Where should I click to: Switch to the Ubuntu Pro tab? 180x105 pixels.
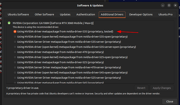tap(165, 14)
